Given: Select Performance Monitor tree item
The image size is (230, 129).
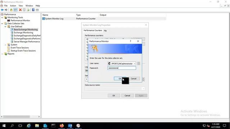Looking at the screenshot, I should coord(20,20).
